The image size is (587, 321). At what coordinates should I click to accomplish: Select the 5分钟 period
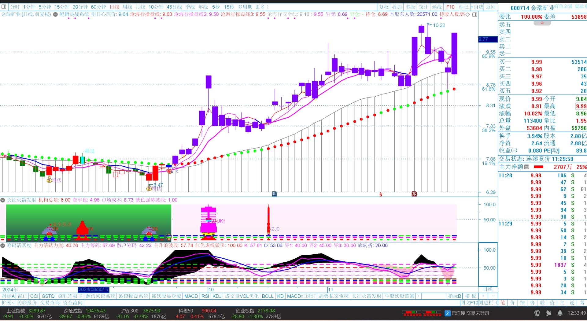pyautogui.click(x=45, y=7)
